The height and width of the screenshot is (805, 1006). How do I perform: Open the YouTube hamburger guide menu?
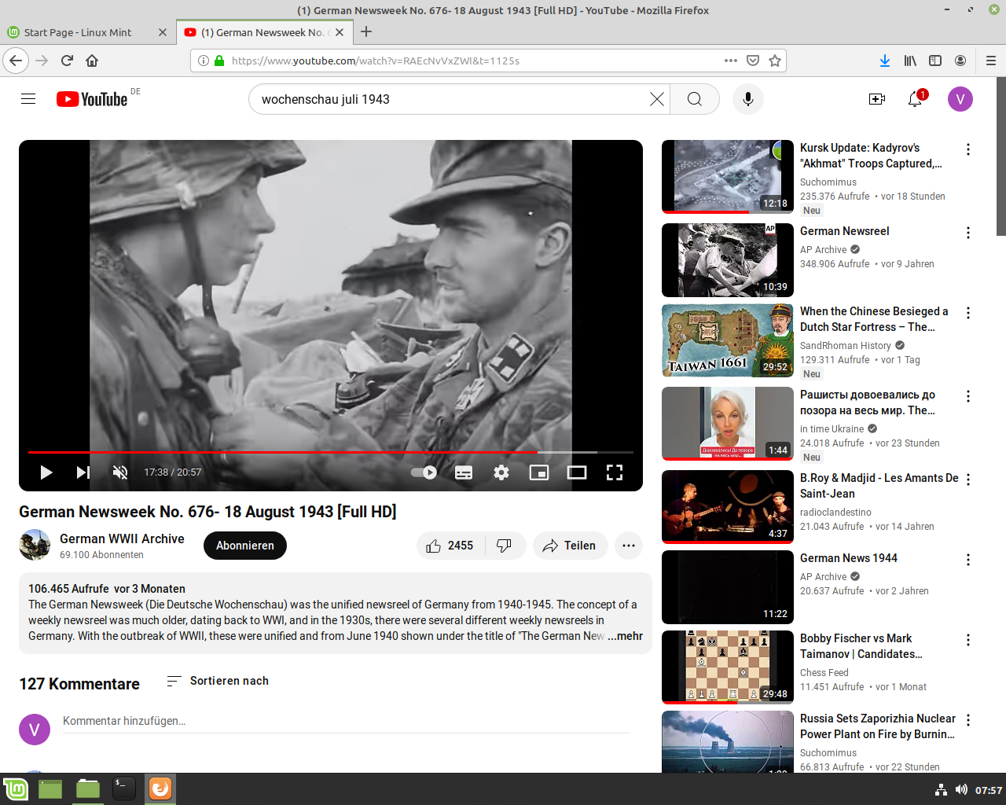pos(28,99)
